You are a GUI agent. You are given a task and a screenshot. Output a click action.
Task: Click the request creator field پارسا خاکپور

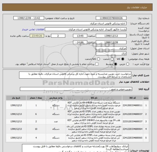[86, 29]
